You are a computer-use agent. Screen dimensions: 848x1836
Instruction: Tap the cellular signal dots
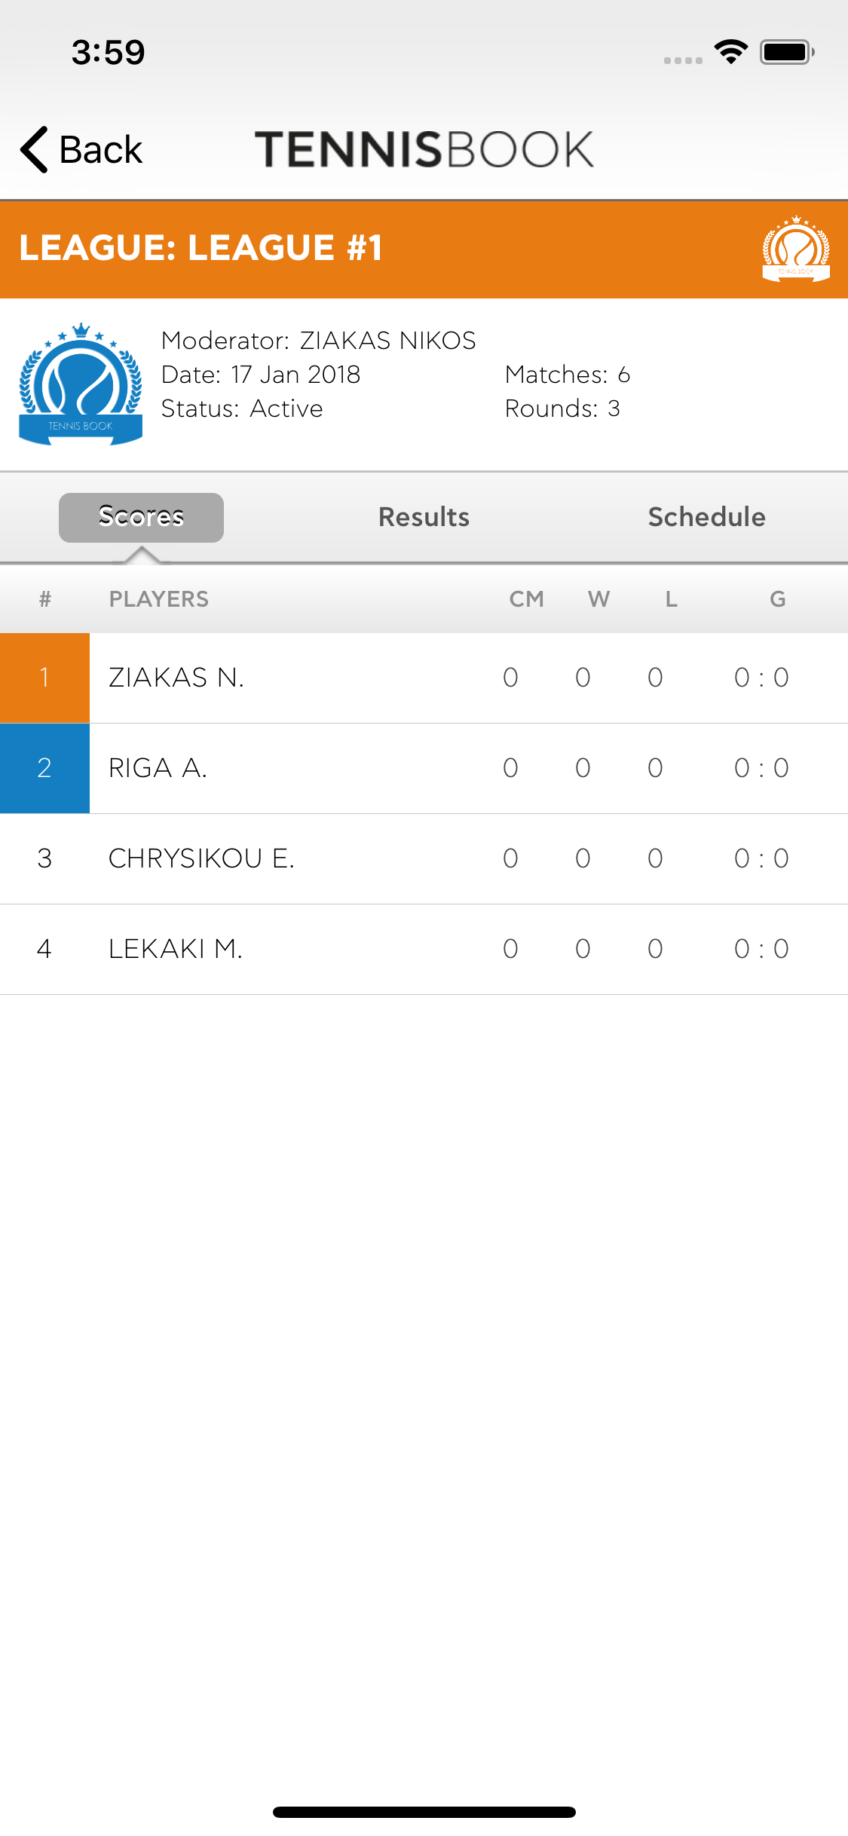[x=683, y=60]
